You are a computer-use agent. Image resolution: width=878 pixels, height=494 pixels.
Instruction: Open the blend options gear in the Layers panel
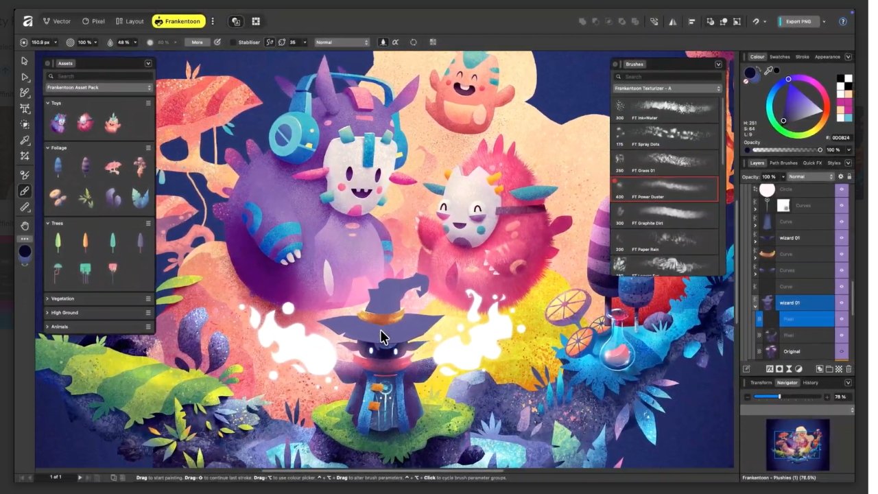(840, 176)
